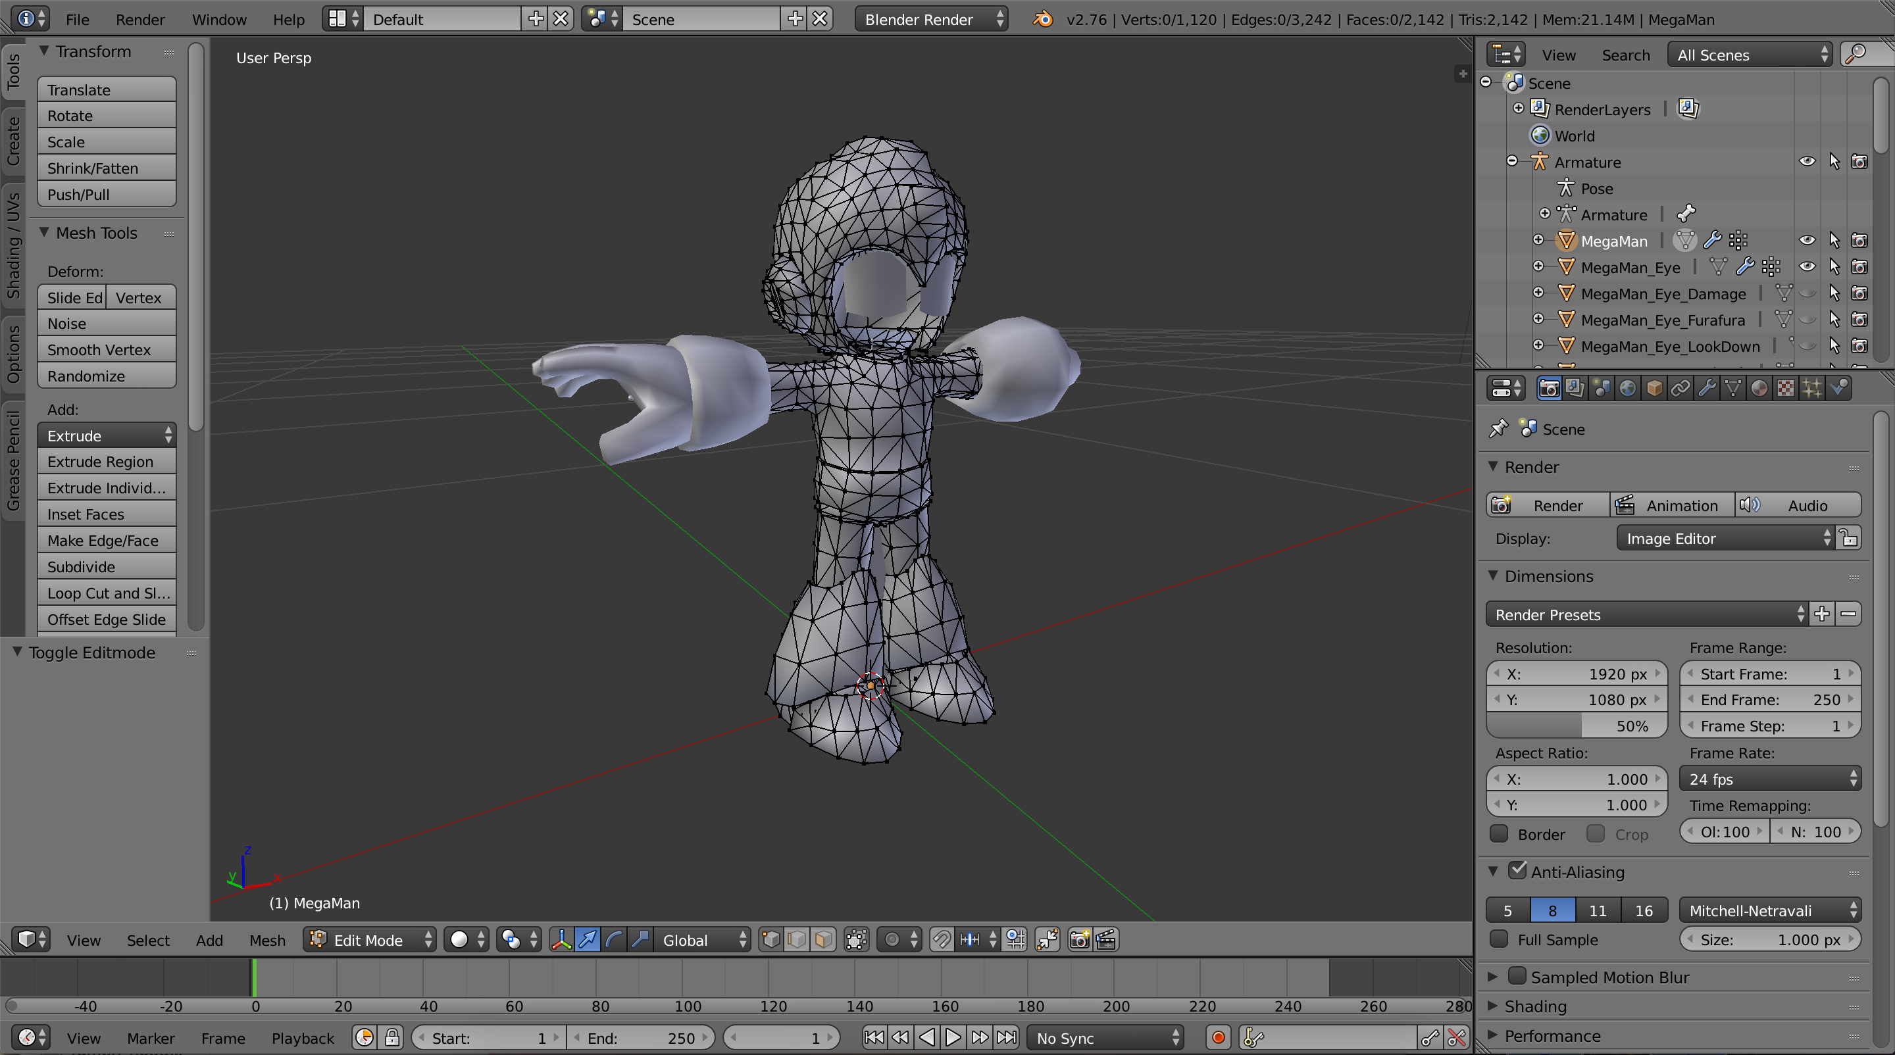This screenshot has width=1895, height=1055.
Task: Click OpenGL render active viewport camera icon
Action: 1079,940
